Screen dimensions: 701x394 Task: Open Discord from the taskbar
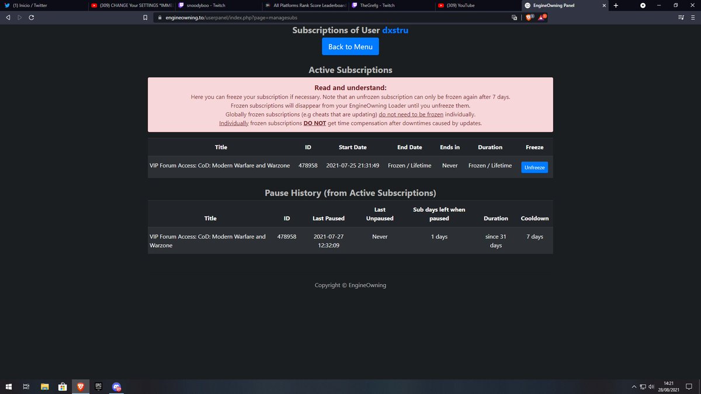tap(117, 386)
